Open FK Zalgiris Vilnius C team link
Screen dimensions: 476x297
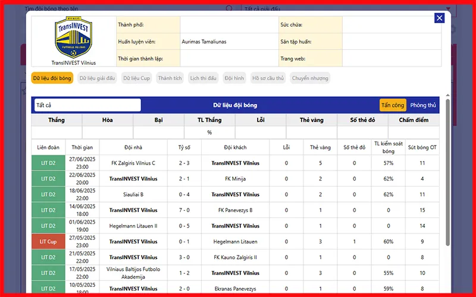coord(133,163)
